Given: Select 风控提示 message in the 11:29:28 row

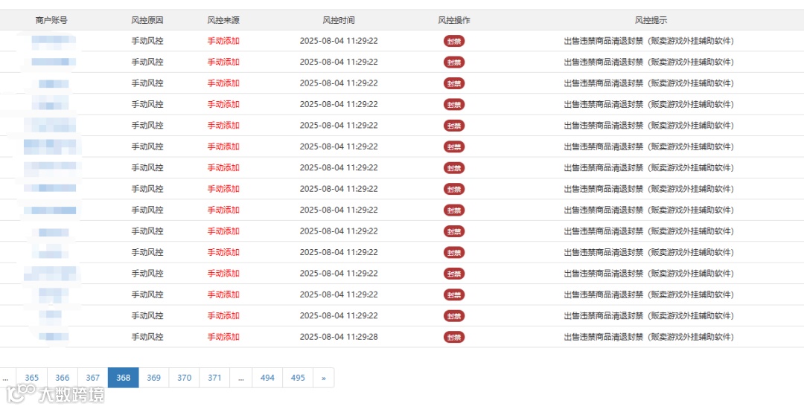Looking at the screenshot, I should [648, 337].
